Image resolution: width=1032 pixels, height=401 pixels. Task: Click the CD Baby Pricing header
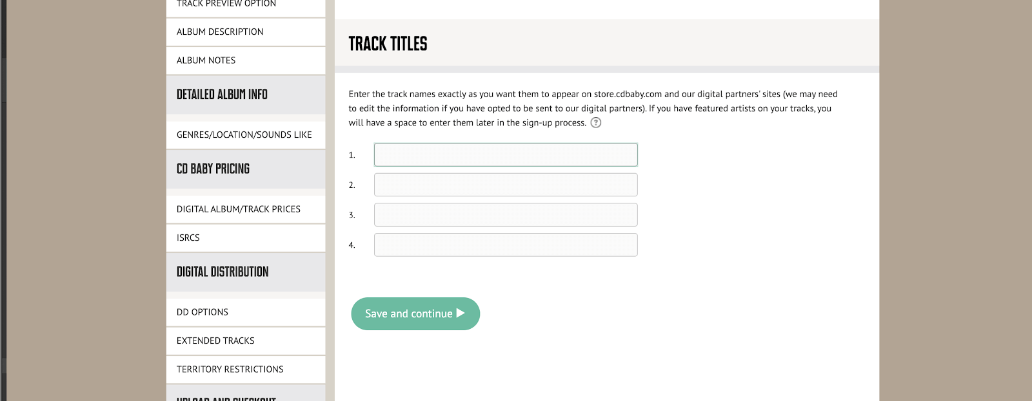pyautogui.click(x=213, y=169)
